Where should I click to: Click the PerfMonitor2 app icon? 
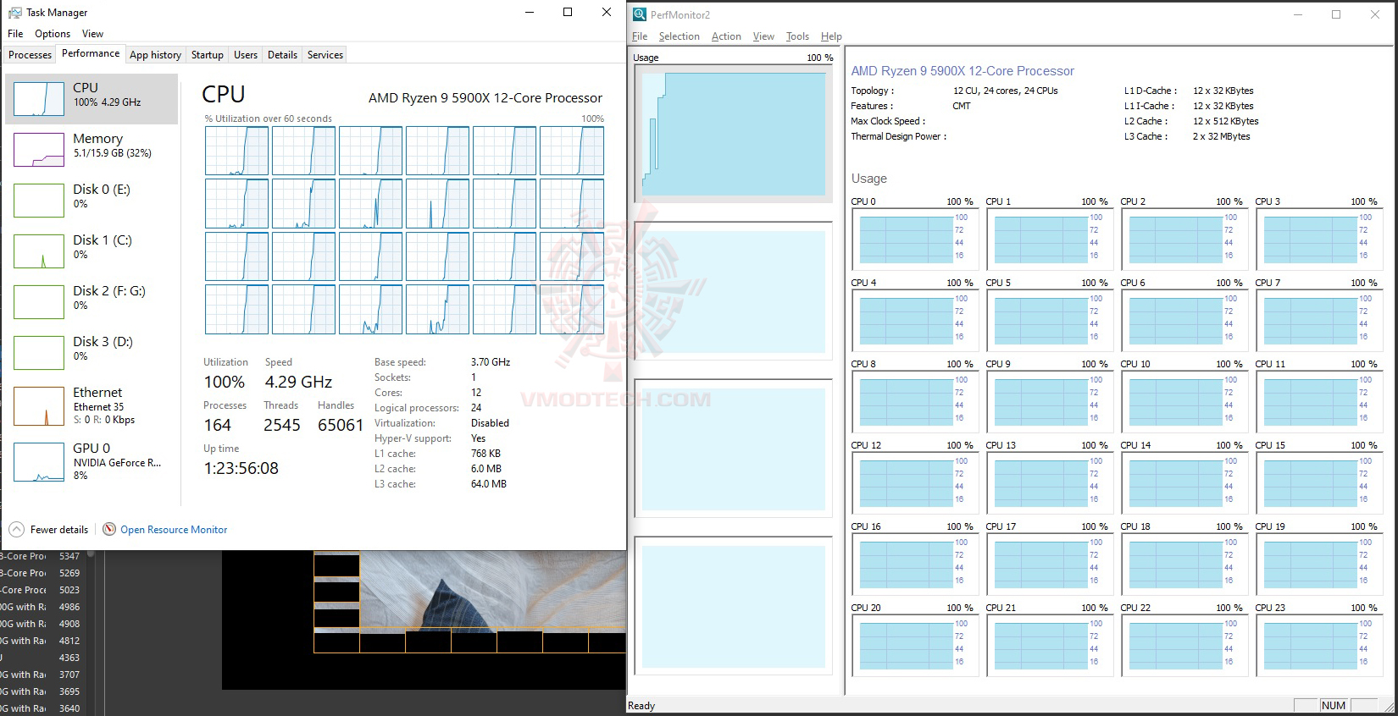tap(638, 14)
